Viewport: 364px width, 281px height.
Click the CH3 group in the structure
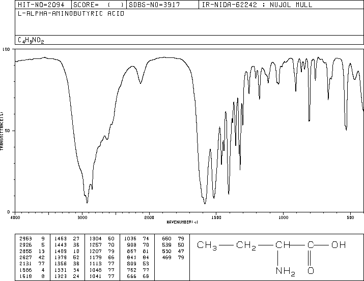coord(207,245)
